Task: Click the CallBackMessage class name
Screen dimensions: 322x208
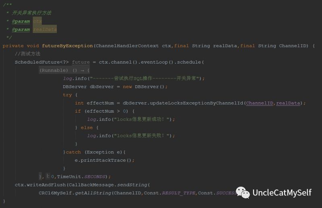Action: 91,185
